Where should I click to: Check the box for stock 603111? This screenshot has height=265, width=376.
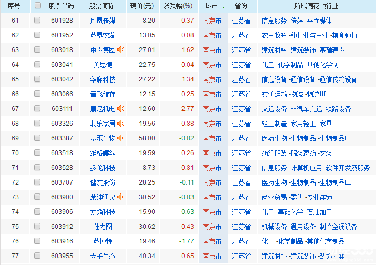(37, 109)
